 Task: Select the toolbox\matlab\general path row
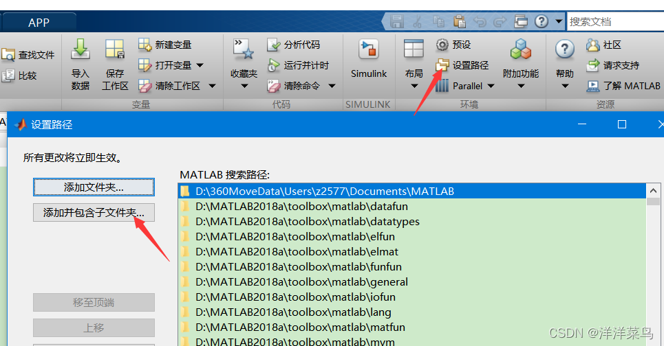pyautogui.click(x=412, y=281)
